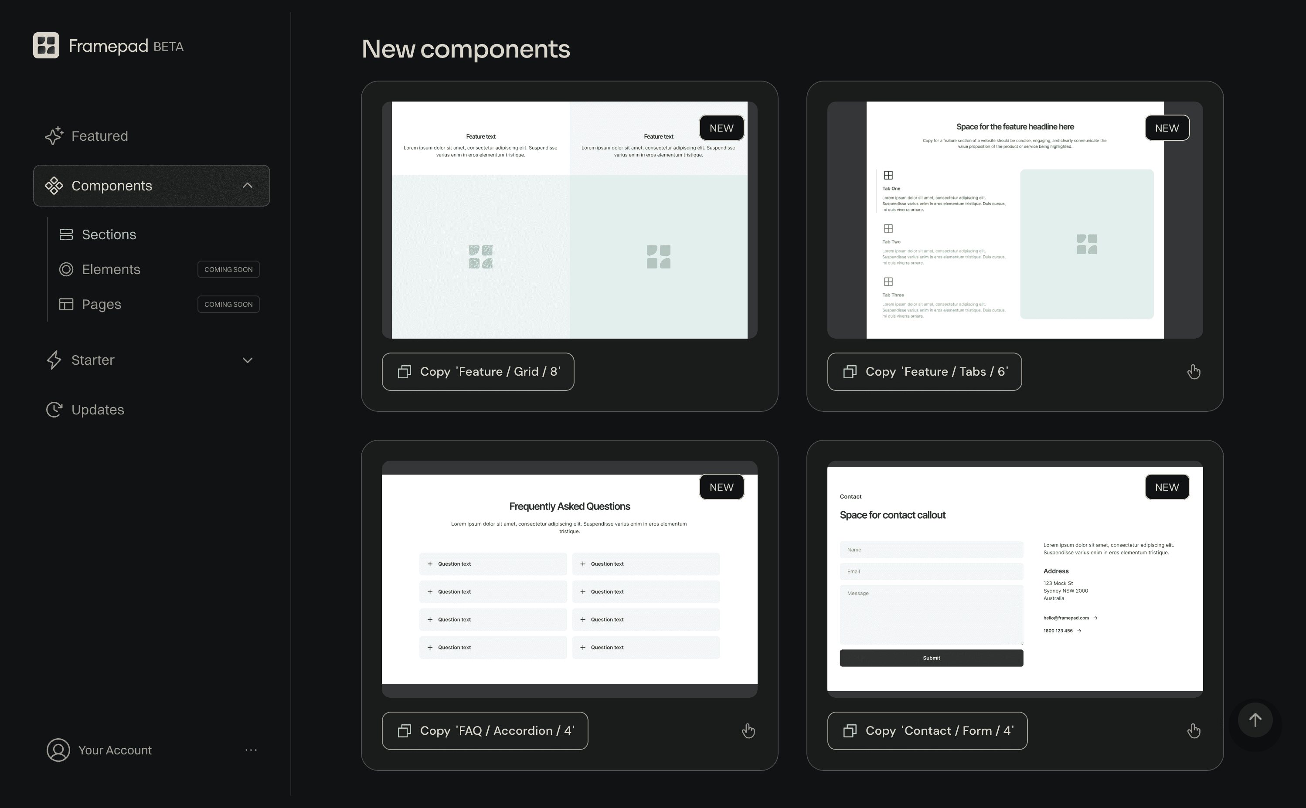Image resolution: width=1306 pixels, height=808 pixels.
Task: Collapse the Components section using its chevron
Action: click(x=247, y=185)
